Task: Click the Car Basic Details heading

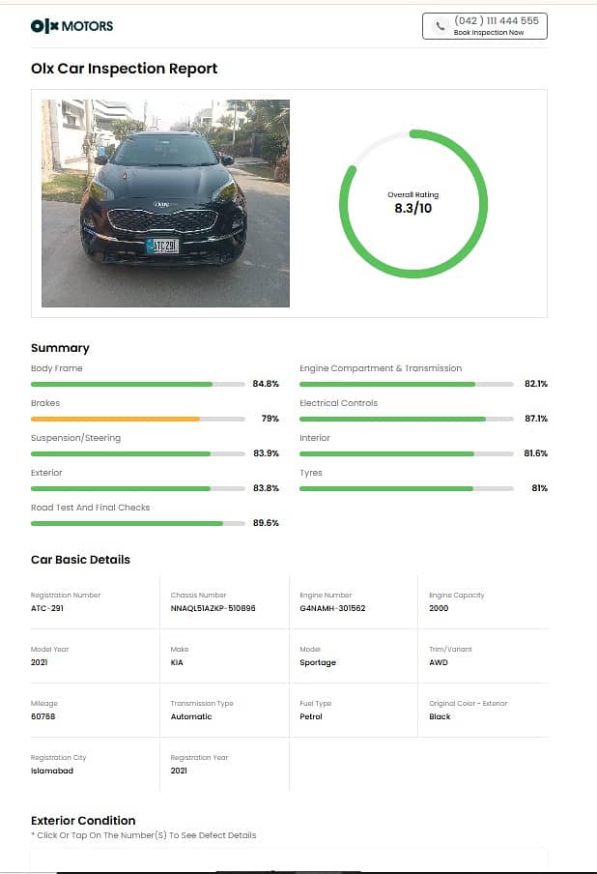Action: coord(80,560)
